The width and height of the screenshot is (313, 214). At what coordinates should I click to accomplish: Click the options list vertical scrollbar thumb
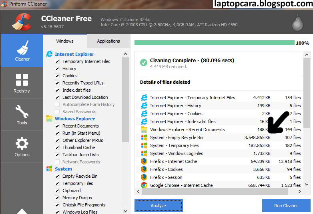[x=125, y=100]
